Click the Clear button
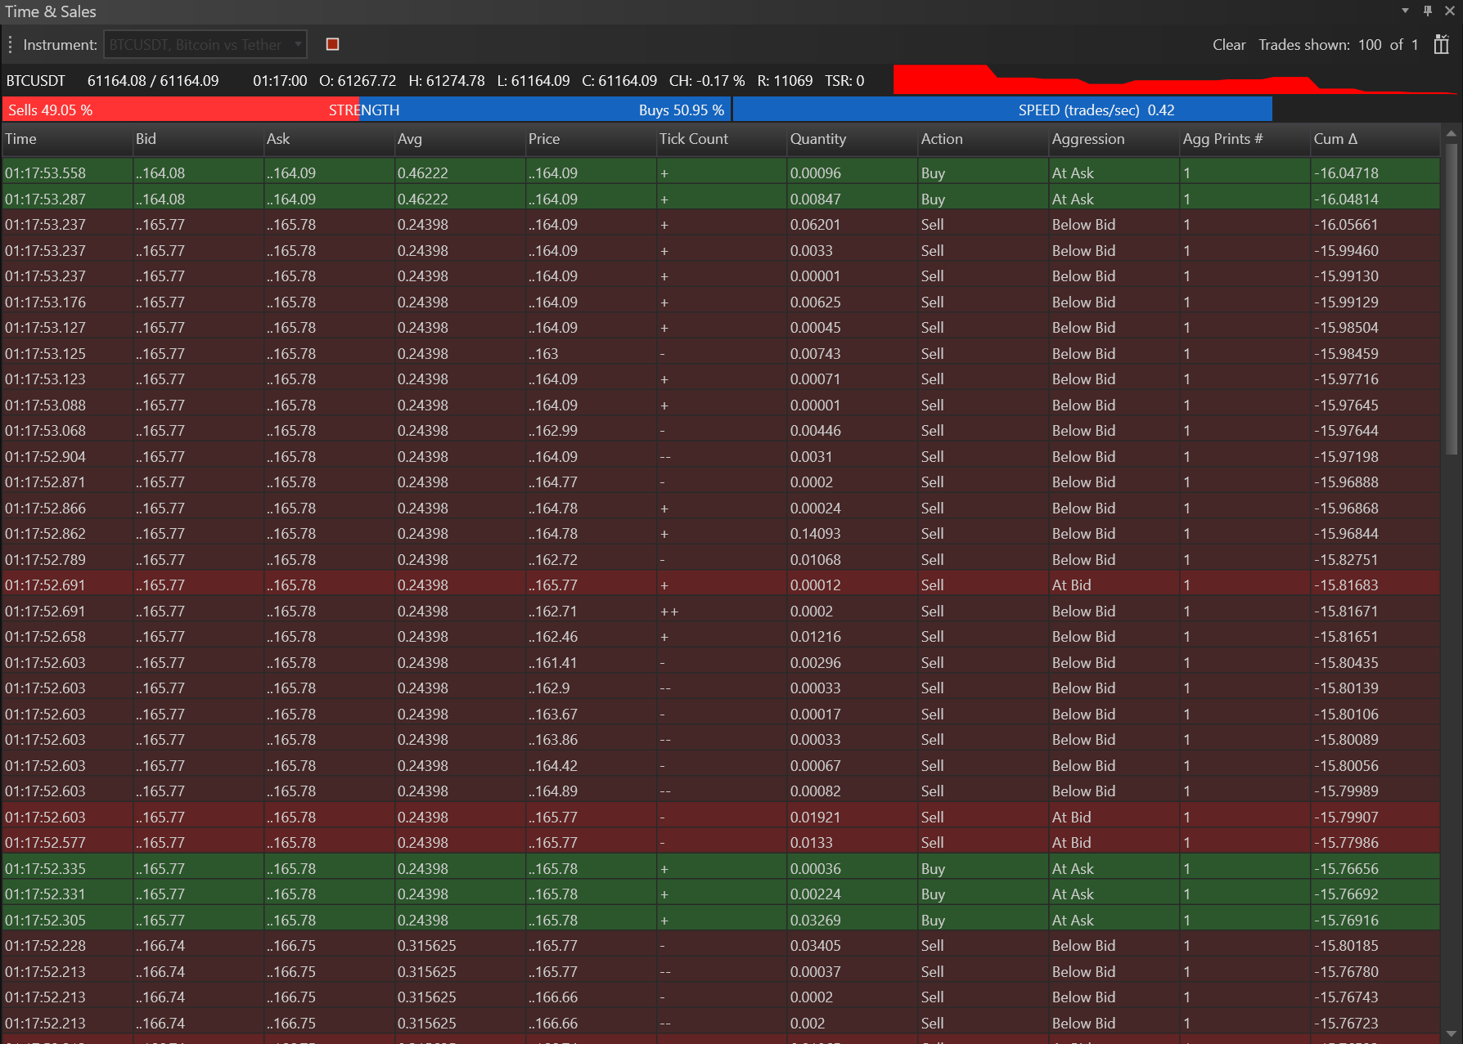Image resolution: width=1463 pixels, height=1044 pixels. click(x=1228, y=44)
